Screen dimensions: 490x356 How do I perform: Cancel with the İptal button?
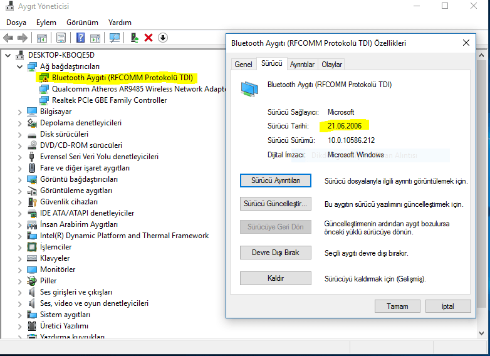tap(448, 306)
